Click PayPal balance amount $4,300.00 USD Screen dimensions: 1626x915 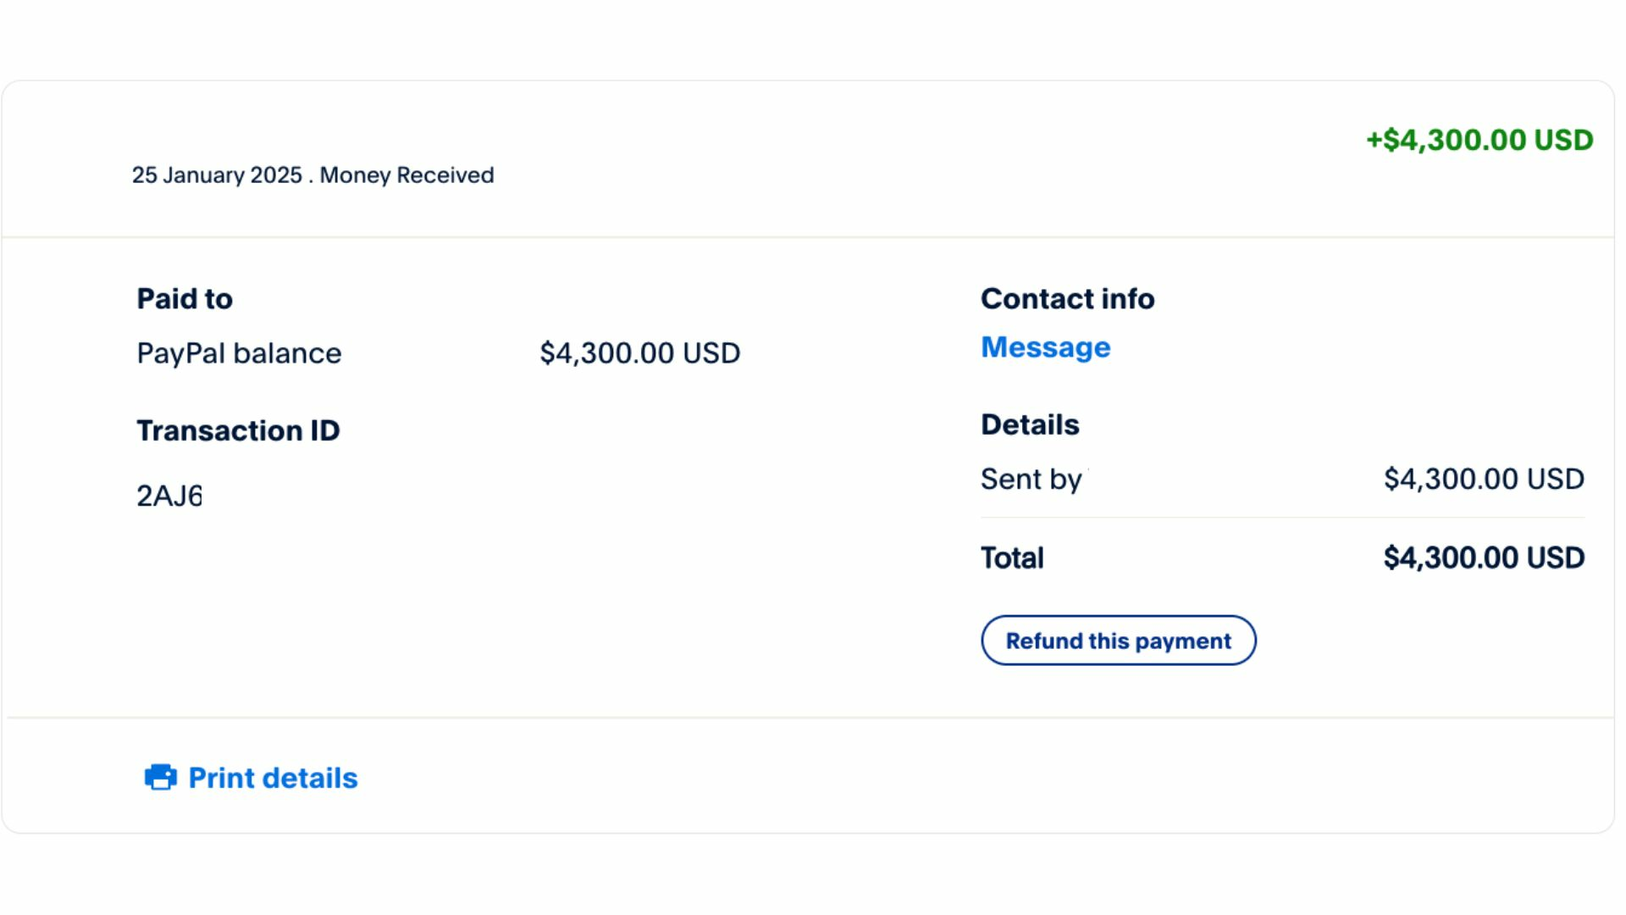640,353
